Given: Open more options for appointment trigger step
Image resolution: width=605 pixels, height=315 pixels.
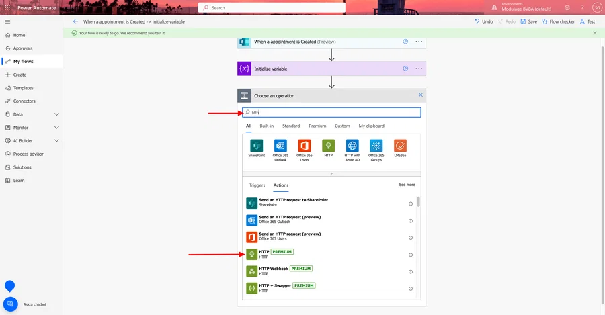Looking at the screenshot, I should [x=419, y=42].
